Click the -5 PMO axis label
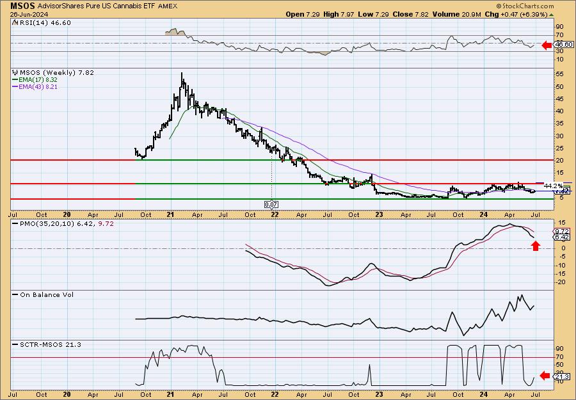Viewport: 576px width, 400px height. click(559, 257)
